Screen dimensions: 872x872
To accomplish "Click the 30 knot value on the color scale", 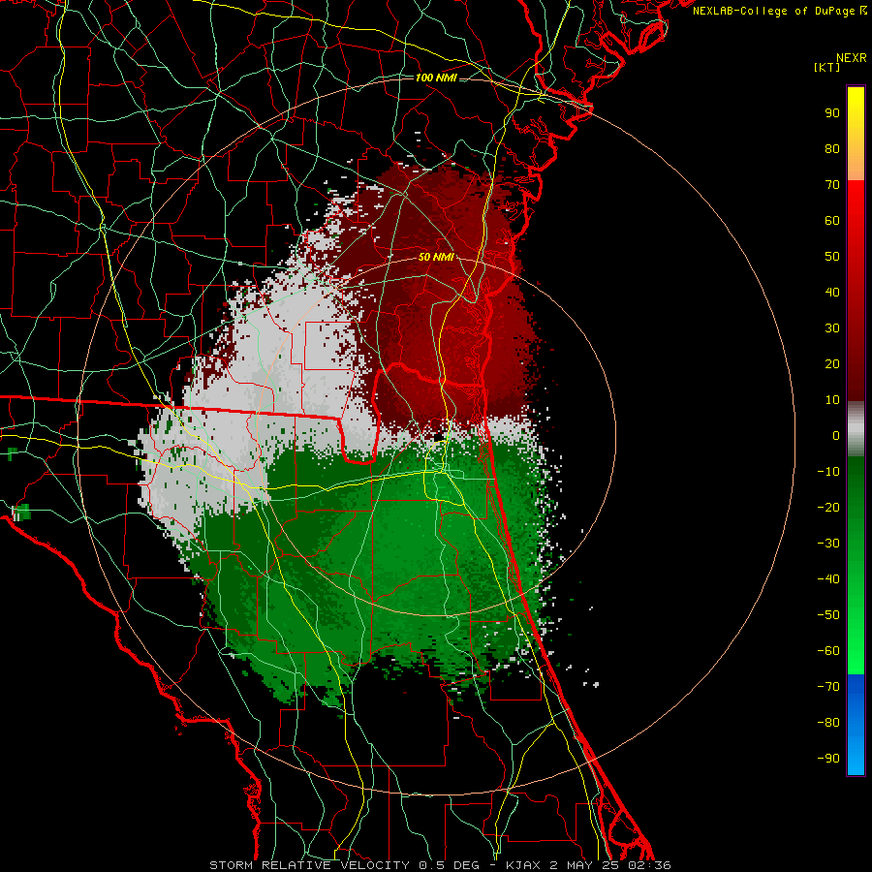I will 832,328.
